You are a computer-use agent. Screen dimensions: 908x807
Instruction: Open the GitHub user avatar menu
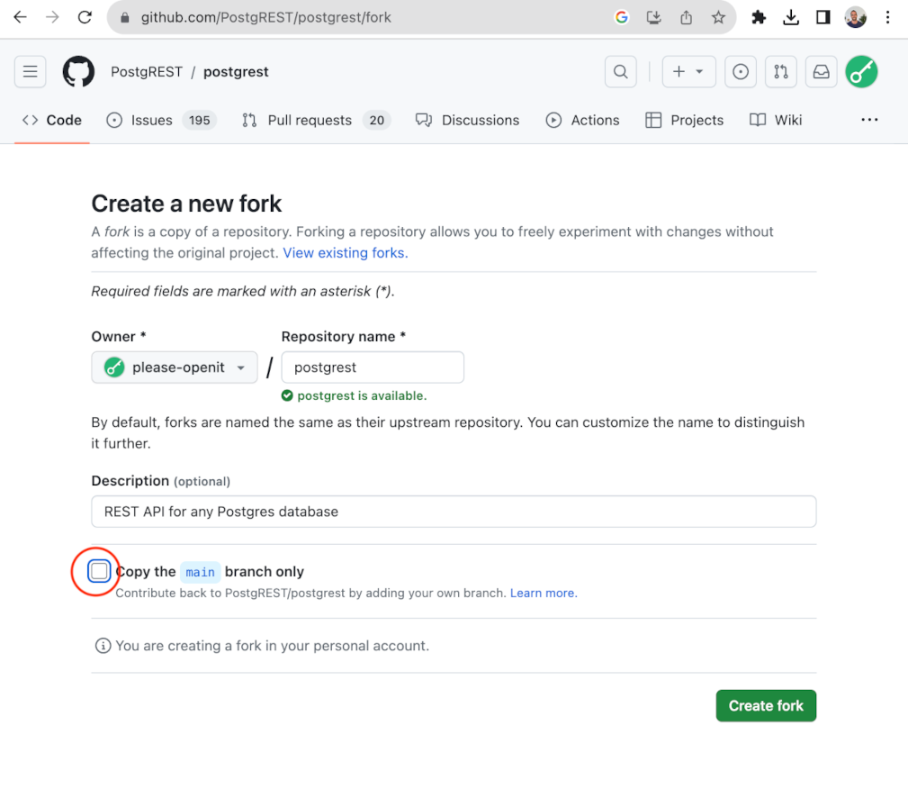point(862,72)
